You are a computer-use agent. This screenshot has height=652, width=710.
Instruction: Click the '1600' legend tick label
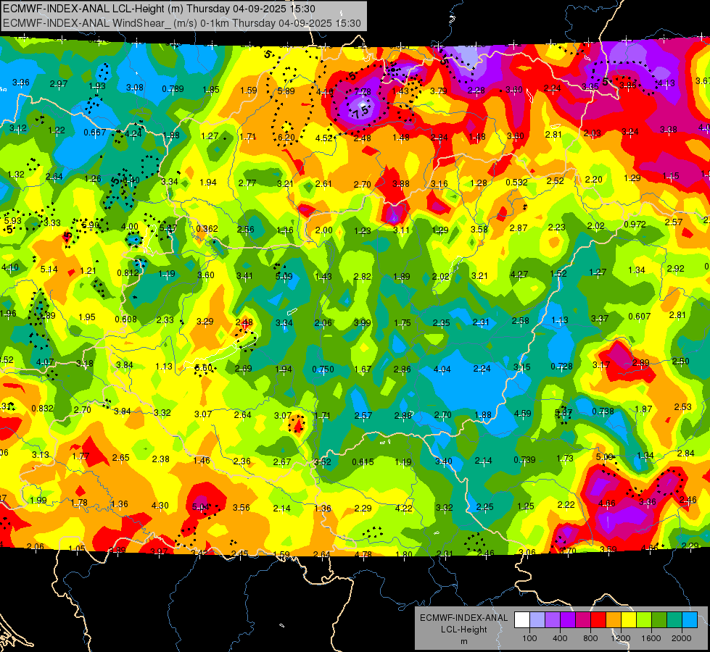651,638
